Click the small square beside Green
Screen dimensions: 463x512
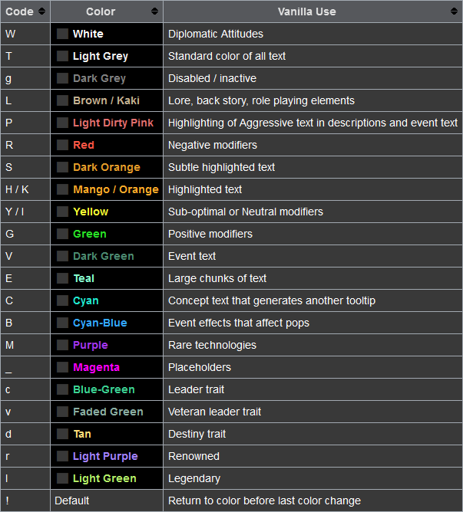(x=62, y=234)
